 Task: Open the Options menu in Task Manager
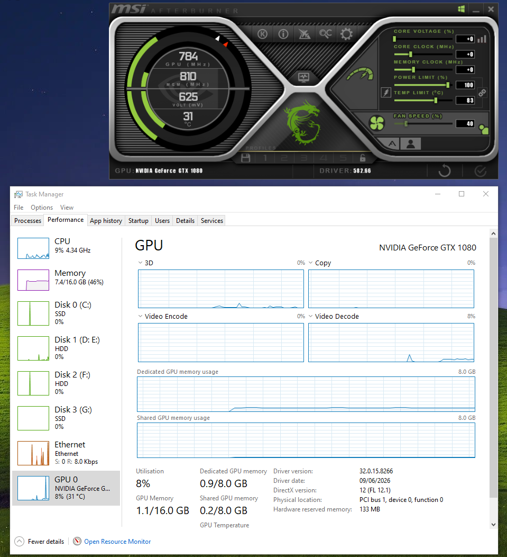pos(42,208)
